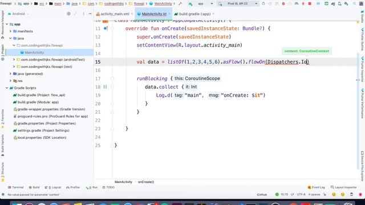Screen dimensions: 365x205
Task: Expand the (test) package node
Action: click(x=14, y=67)
